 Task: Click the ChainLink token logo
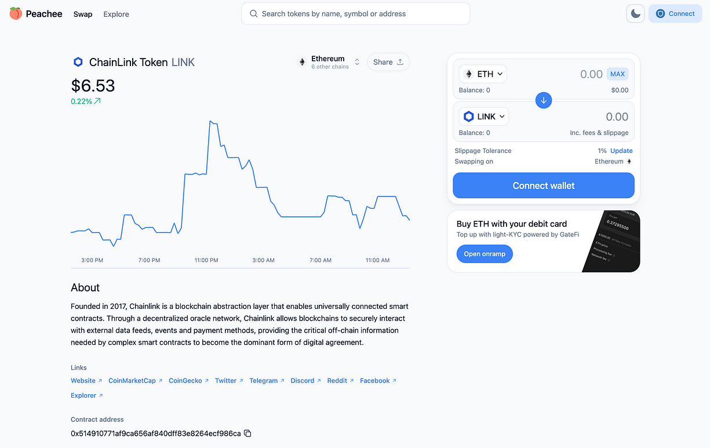78,62
